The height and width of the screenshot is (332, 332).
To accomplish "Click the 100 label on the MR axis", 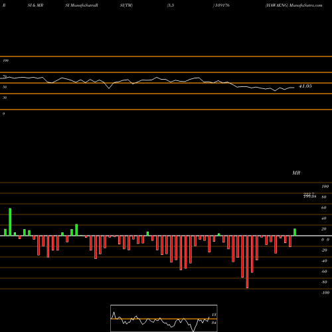I will click(325, 187).
